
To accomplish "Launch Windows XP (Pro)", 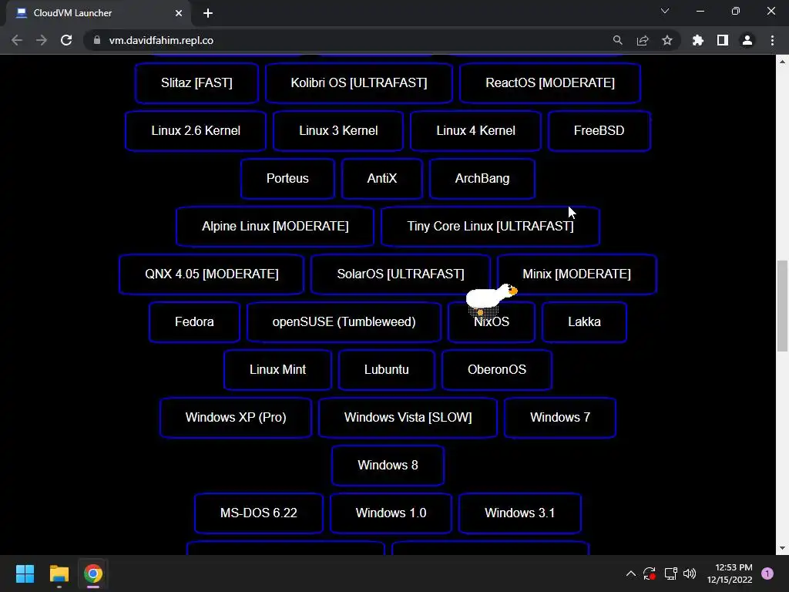I will click(x=236, y=418).
